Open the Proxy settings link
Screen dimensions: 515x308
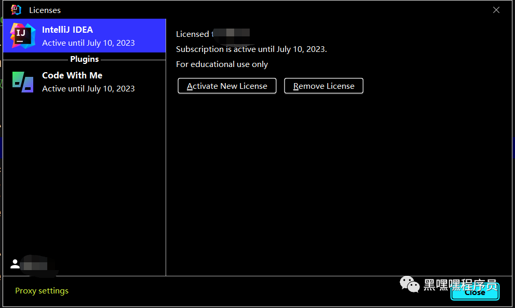point(42,290)
